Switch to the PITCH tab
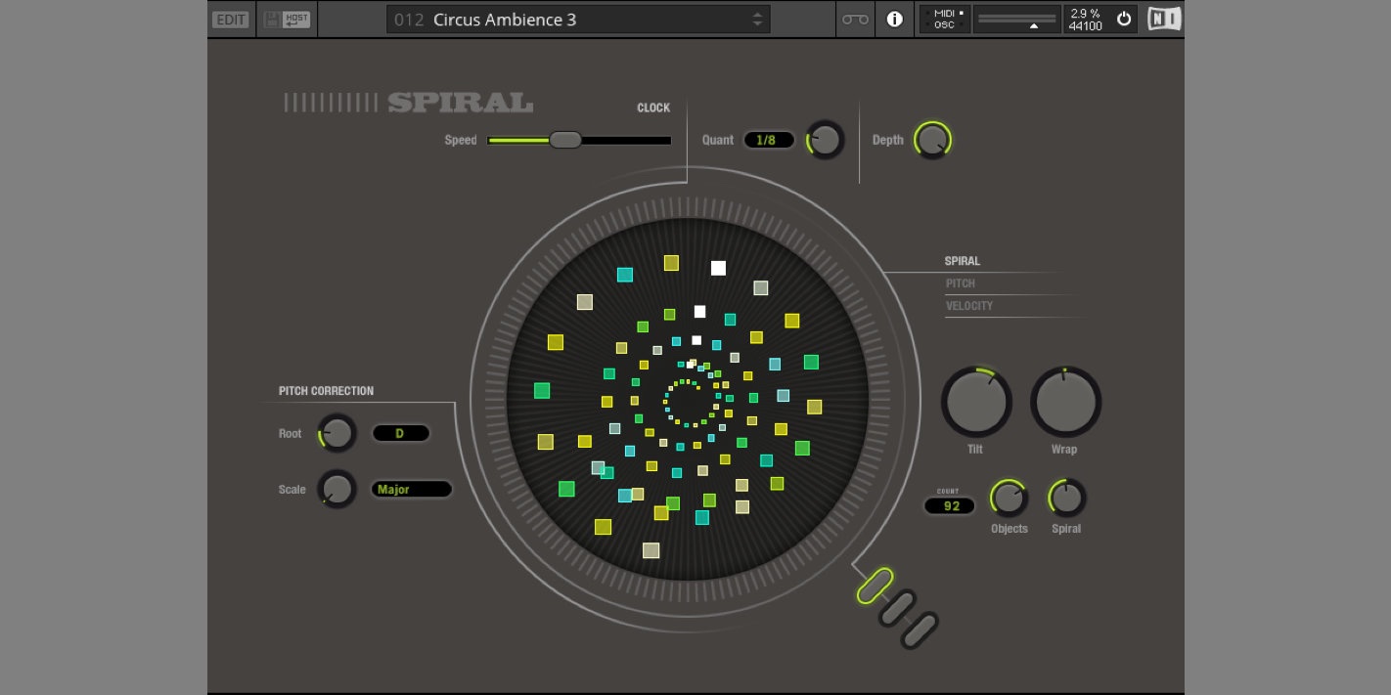The width and height of the screenshot is (1391, 695). click(x=961, y=283)
